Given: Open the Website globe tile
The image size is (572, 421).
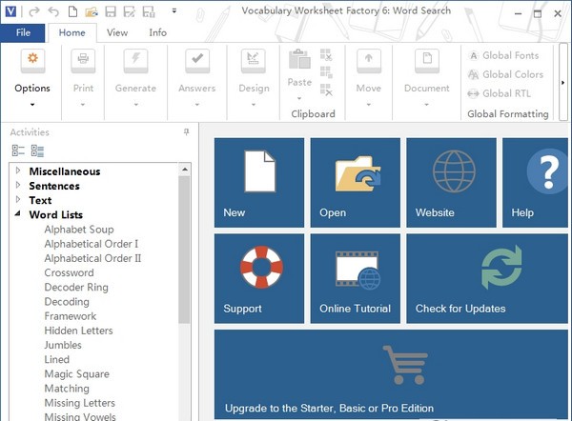Looking at the screenshot, I should [451, 182].
